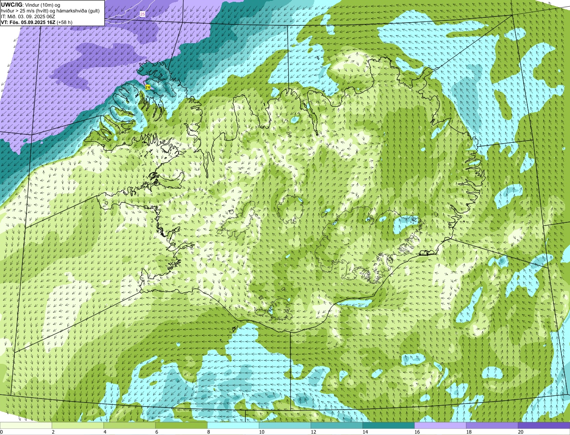
Task: Click the above 20 m/s dark purple swatch
Action: (x=544, y=425)
